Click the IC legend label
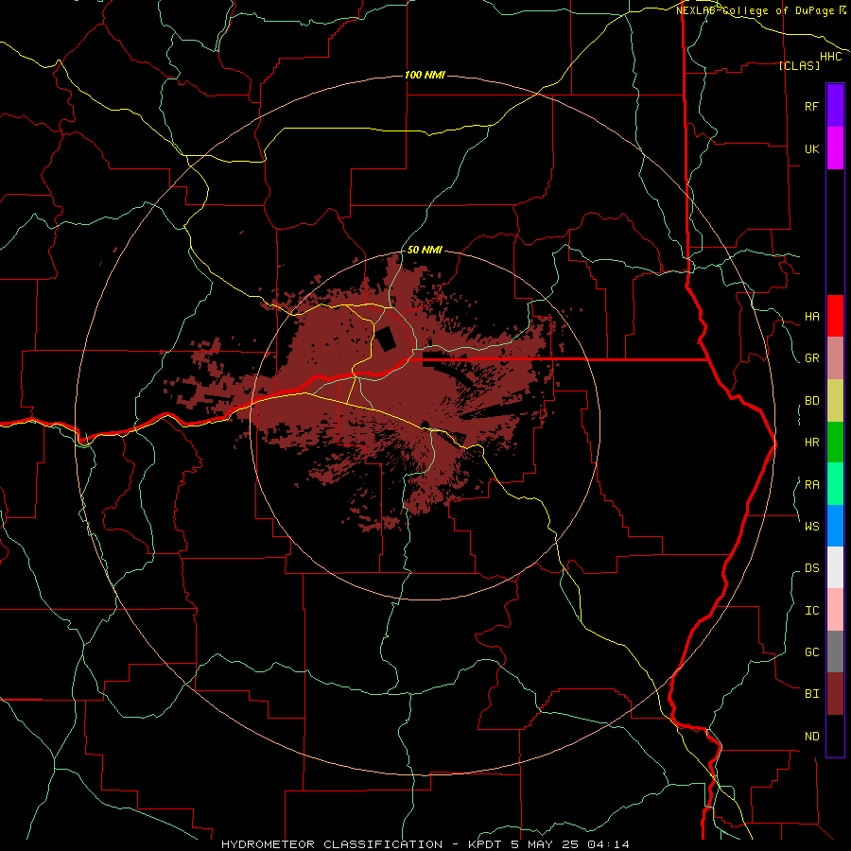Screen dimensions: 851x851 pos(811,611)
